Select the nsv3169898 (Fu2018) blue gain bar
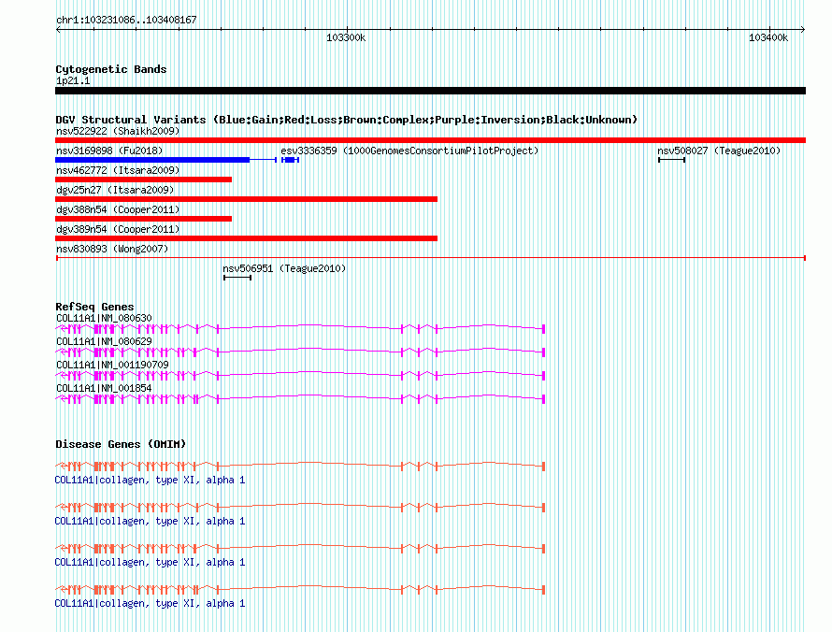The image size is (832, 632). coord(166,160)
